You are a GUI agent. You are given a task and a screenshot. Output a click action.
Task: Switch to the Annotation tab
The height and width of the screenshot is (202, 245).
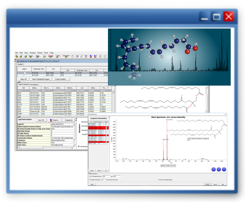[34, 85]
